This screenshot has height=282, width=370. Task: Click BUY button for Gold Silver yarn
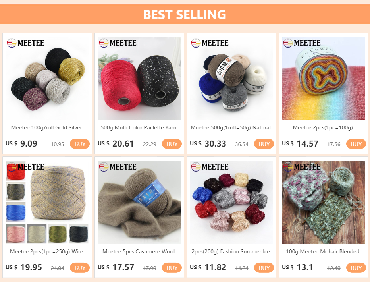(x=80, y=144)
